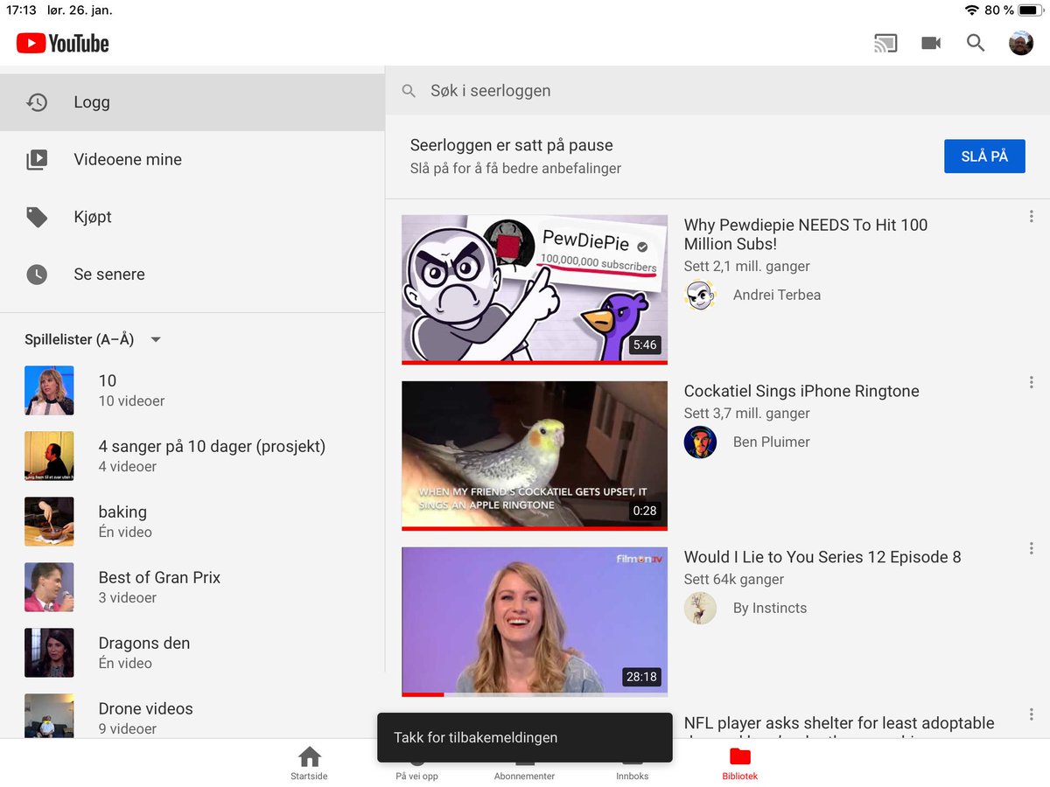1050x787 pixels.
Task: Open the Kjøpt purchases section
Action: (192, 217)
